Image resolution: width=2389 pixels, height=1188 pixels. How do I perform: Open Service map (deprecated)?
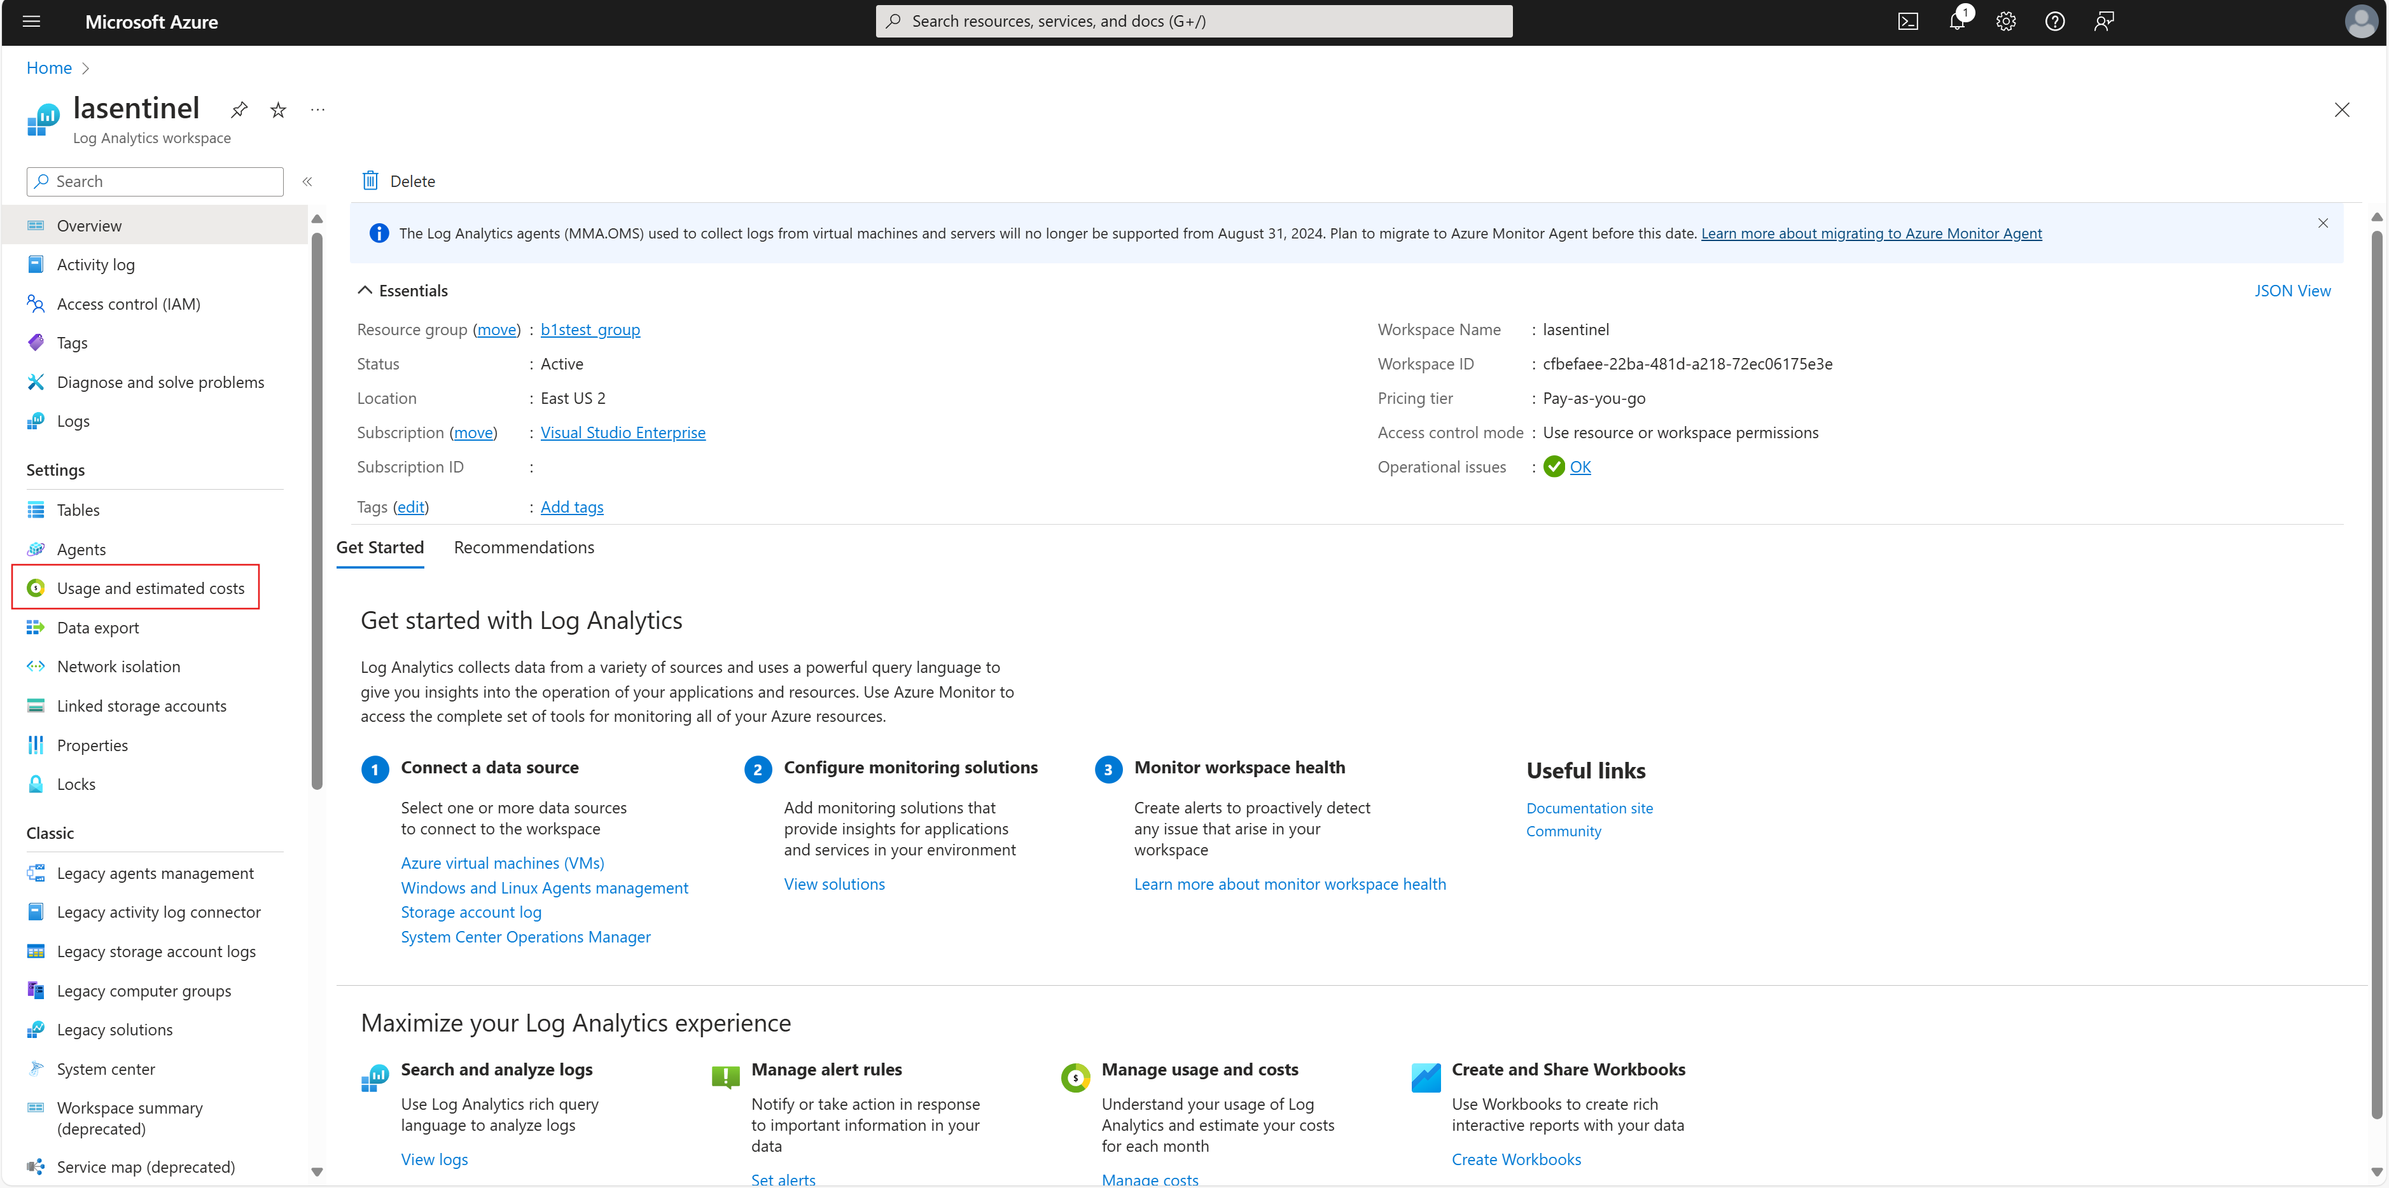[146, 1168]
